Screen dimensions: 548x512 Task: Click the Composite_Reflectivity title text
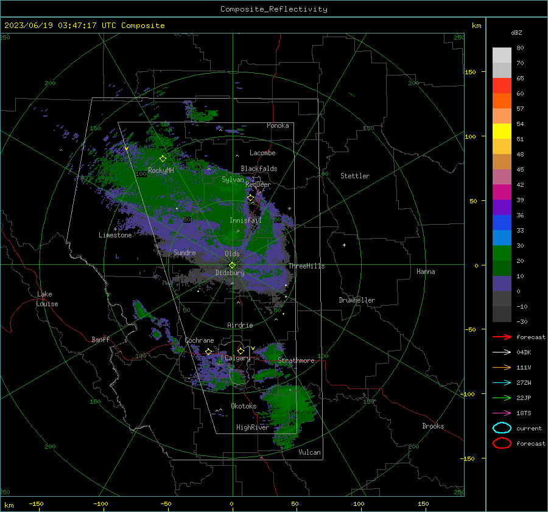tap(273, 9)
